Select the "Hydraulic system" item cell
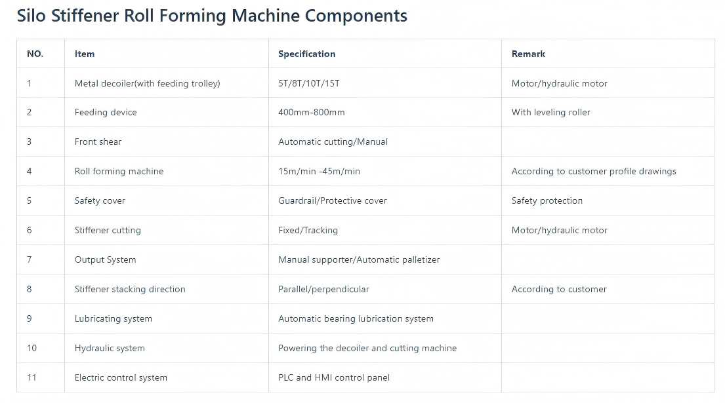Viewport: 725px width, 403px height. pyautogui.click(x=110, y=348)
